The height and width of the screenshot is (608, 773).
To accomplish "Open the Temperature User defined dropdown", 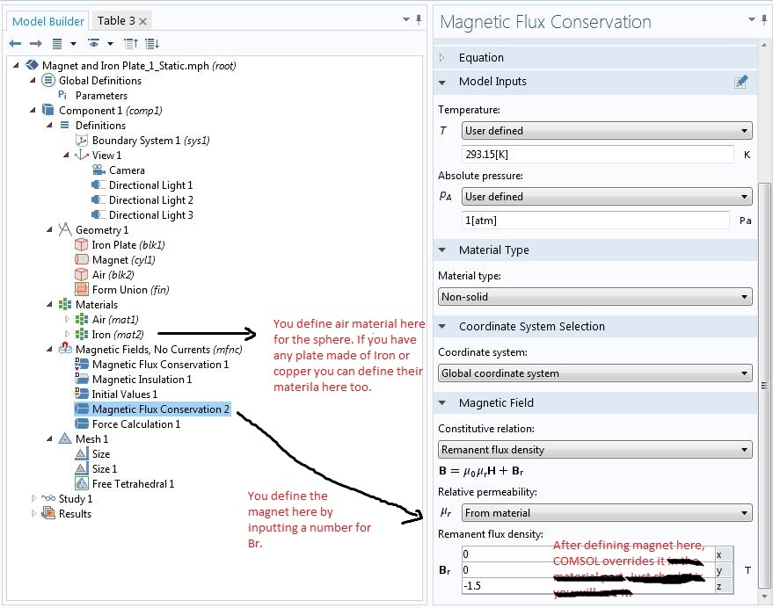I will coord(607,131).
